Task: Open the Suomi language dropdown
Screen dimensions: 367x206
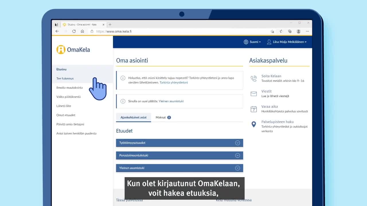Action: 254,42
